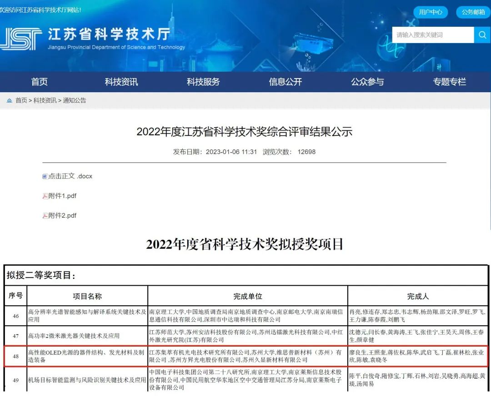Screen dimensions: 491x396
Task: Click the PDF icon beside 附件2.pdf
Action: [45, 216]
